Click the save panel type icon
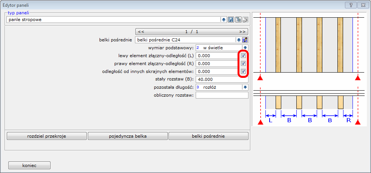 coord(231,20)
